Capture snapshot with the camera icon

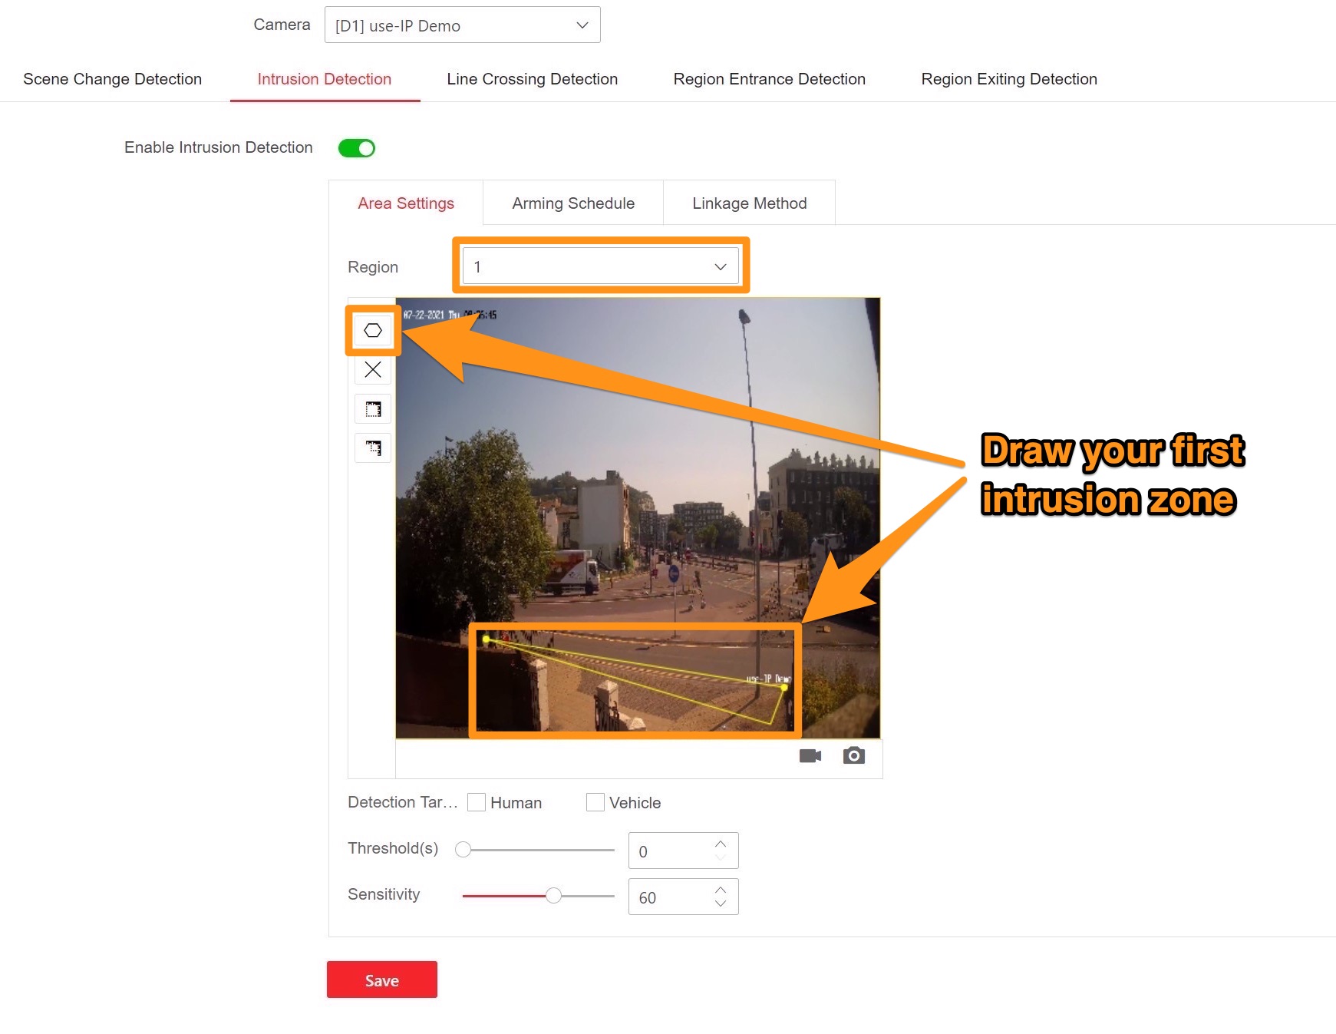[853, 756]
